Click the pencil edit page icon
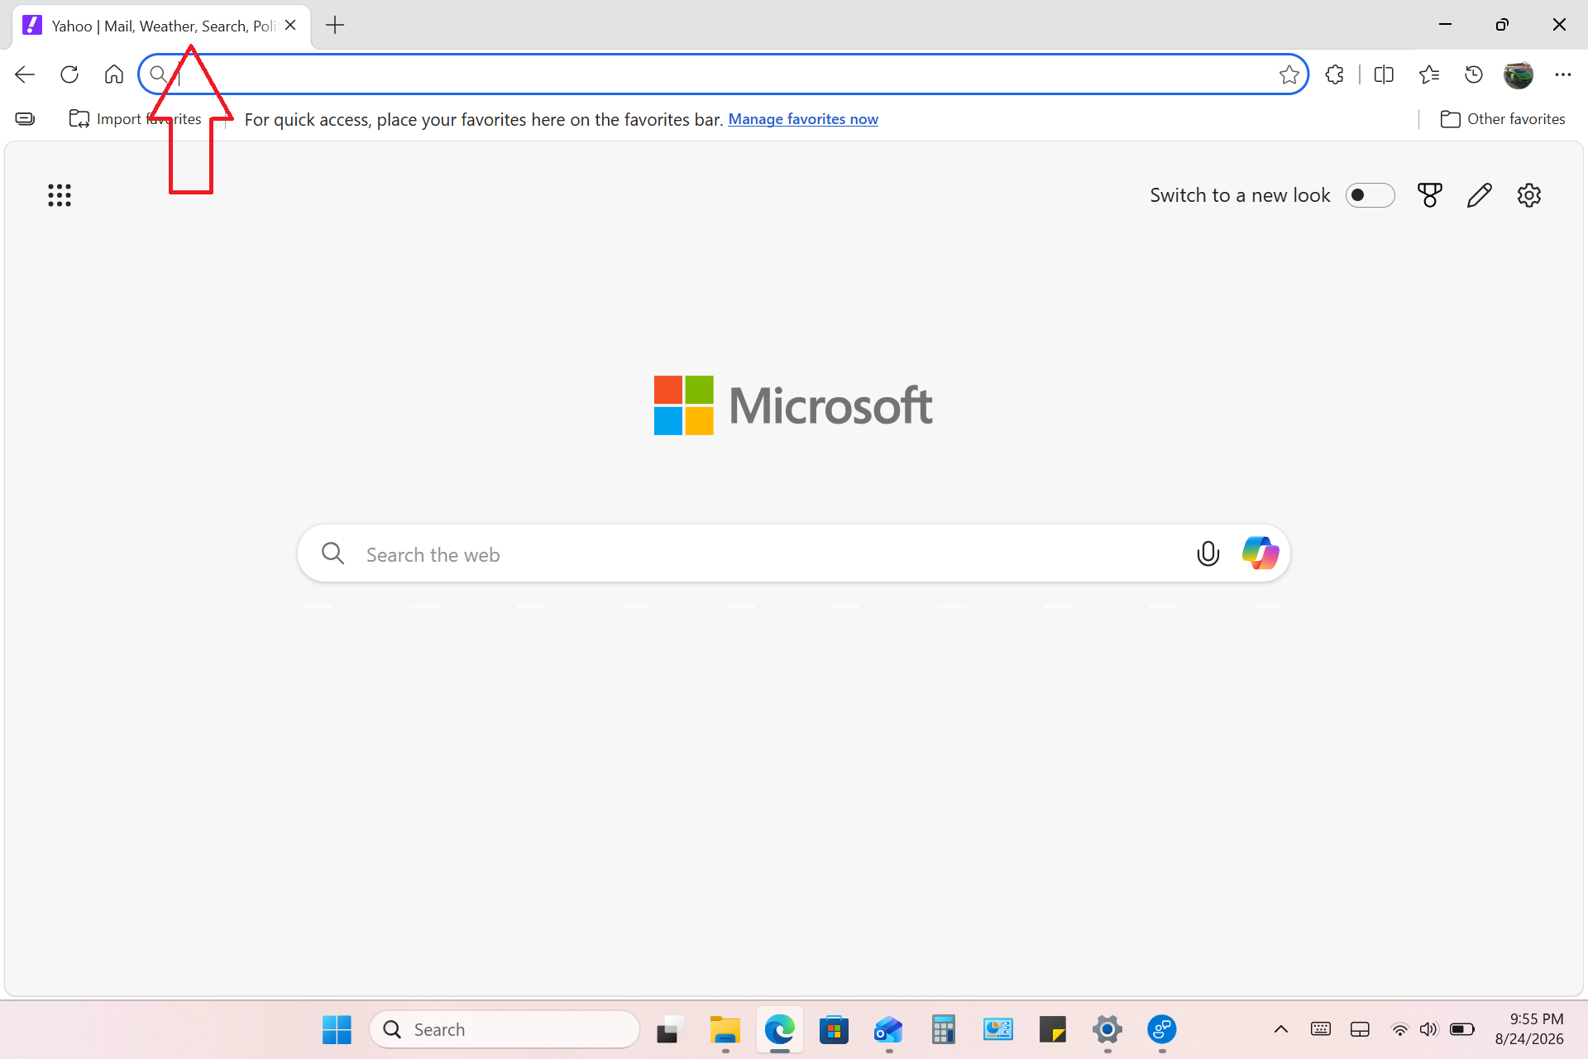 point(1480,195)
